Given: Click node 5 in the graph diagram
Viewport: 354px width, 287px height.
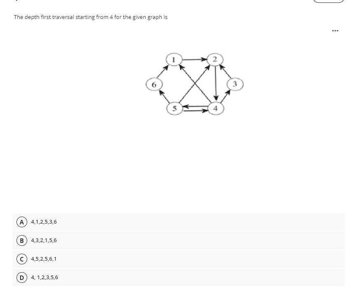Looking at the screenshot, I should [x=174, y=108].
